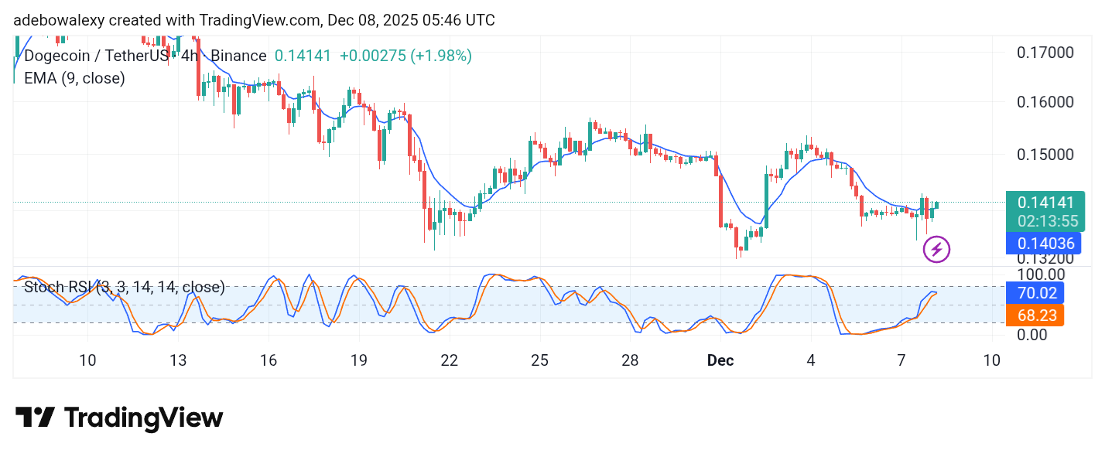Image resolution: width=1105 pixels, height=457 pixels.
Task: Click the 19 date label on time axis
Action: click(359, 360)
